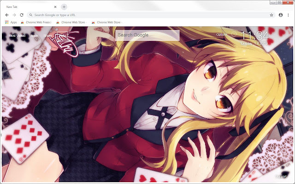Open the Share menu on the page
This screenshot has width=295, height=184.
[x=47, y=35]
